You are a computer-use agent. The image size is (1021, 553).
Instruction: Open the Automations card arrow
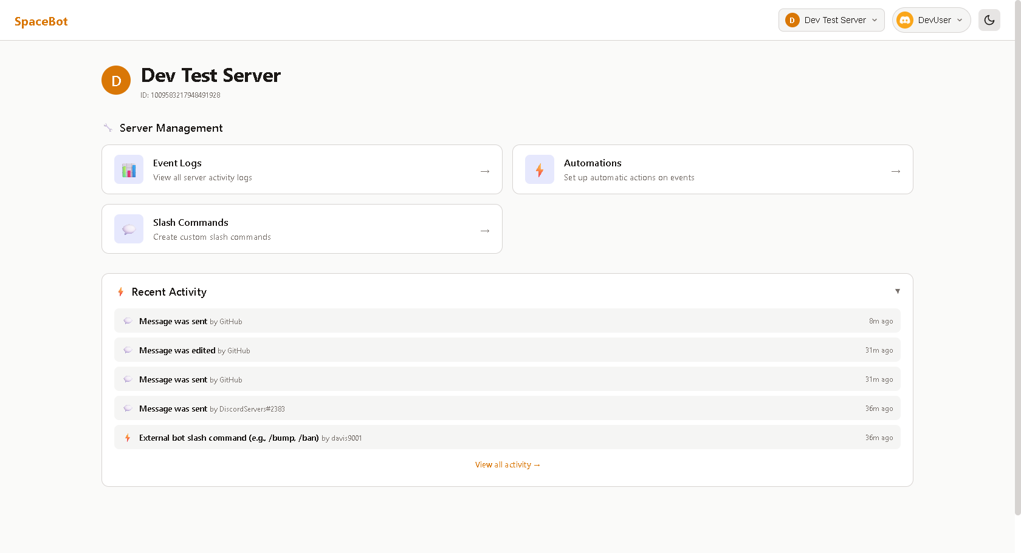(x=895, y=171)
